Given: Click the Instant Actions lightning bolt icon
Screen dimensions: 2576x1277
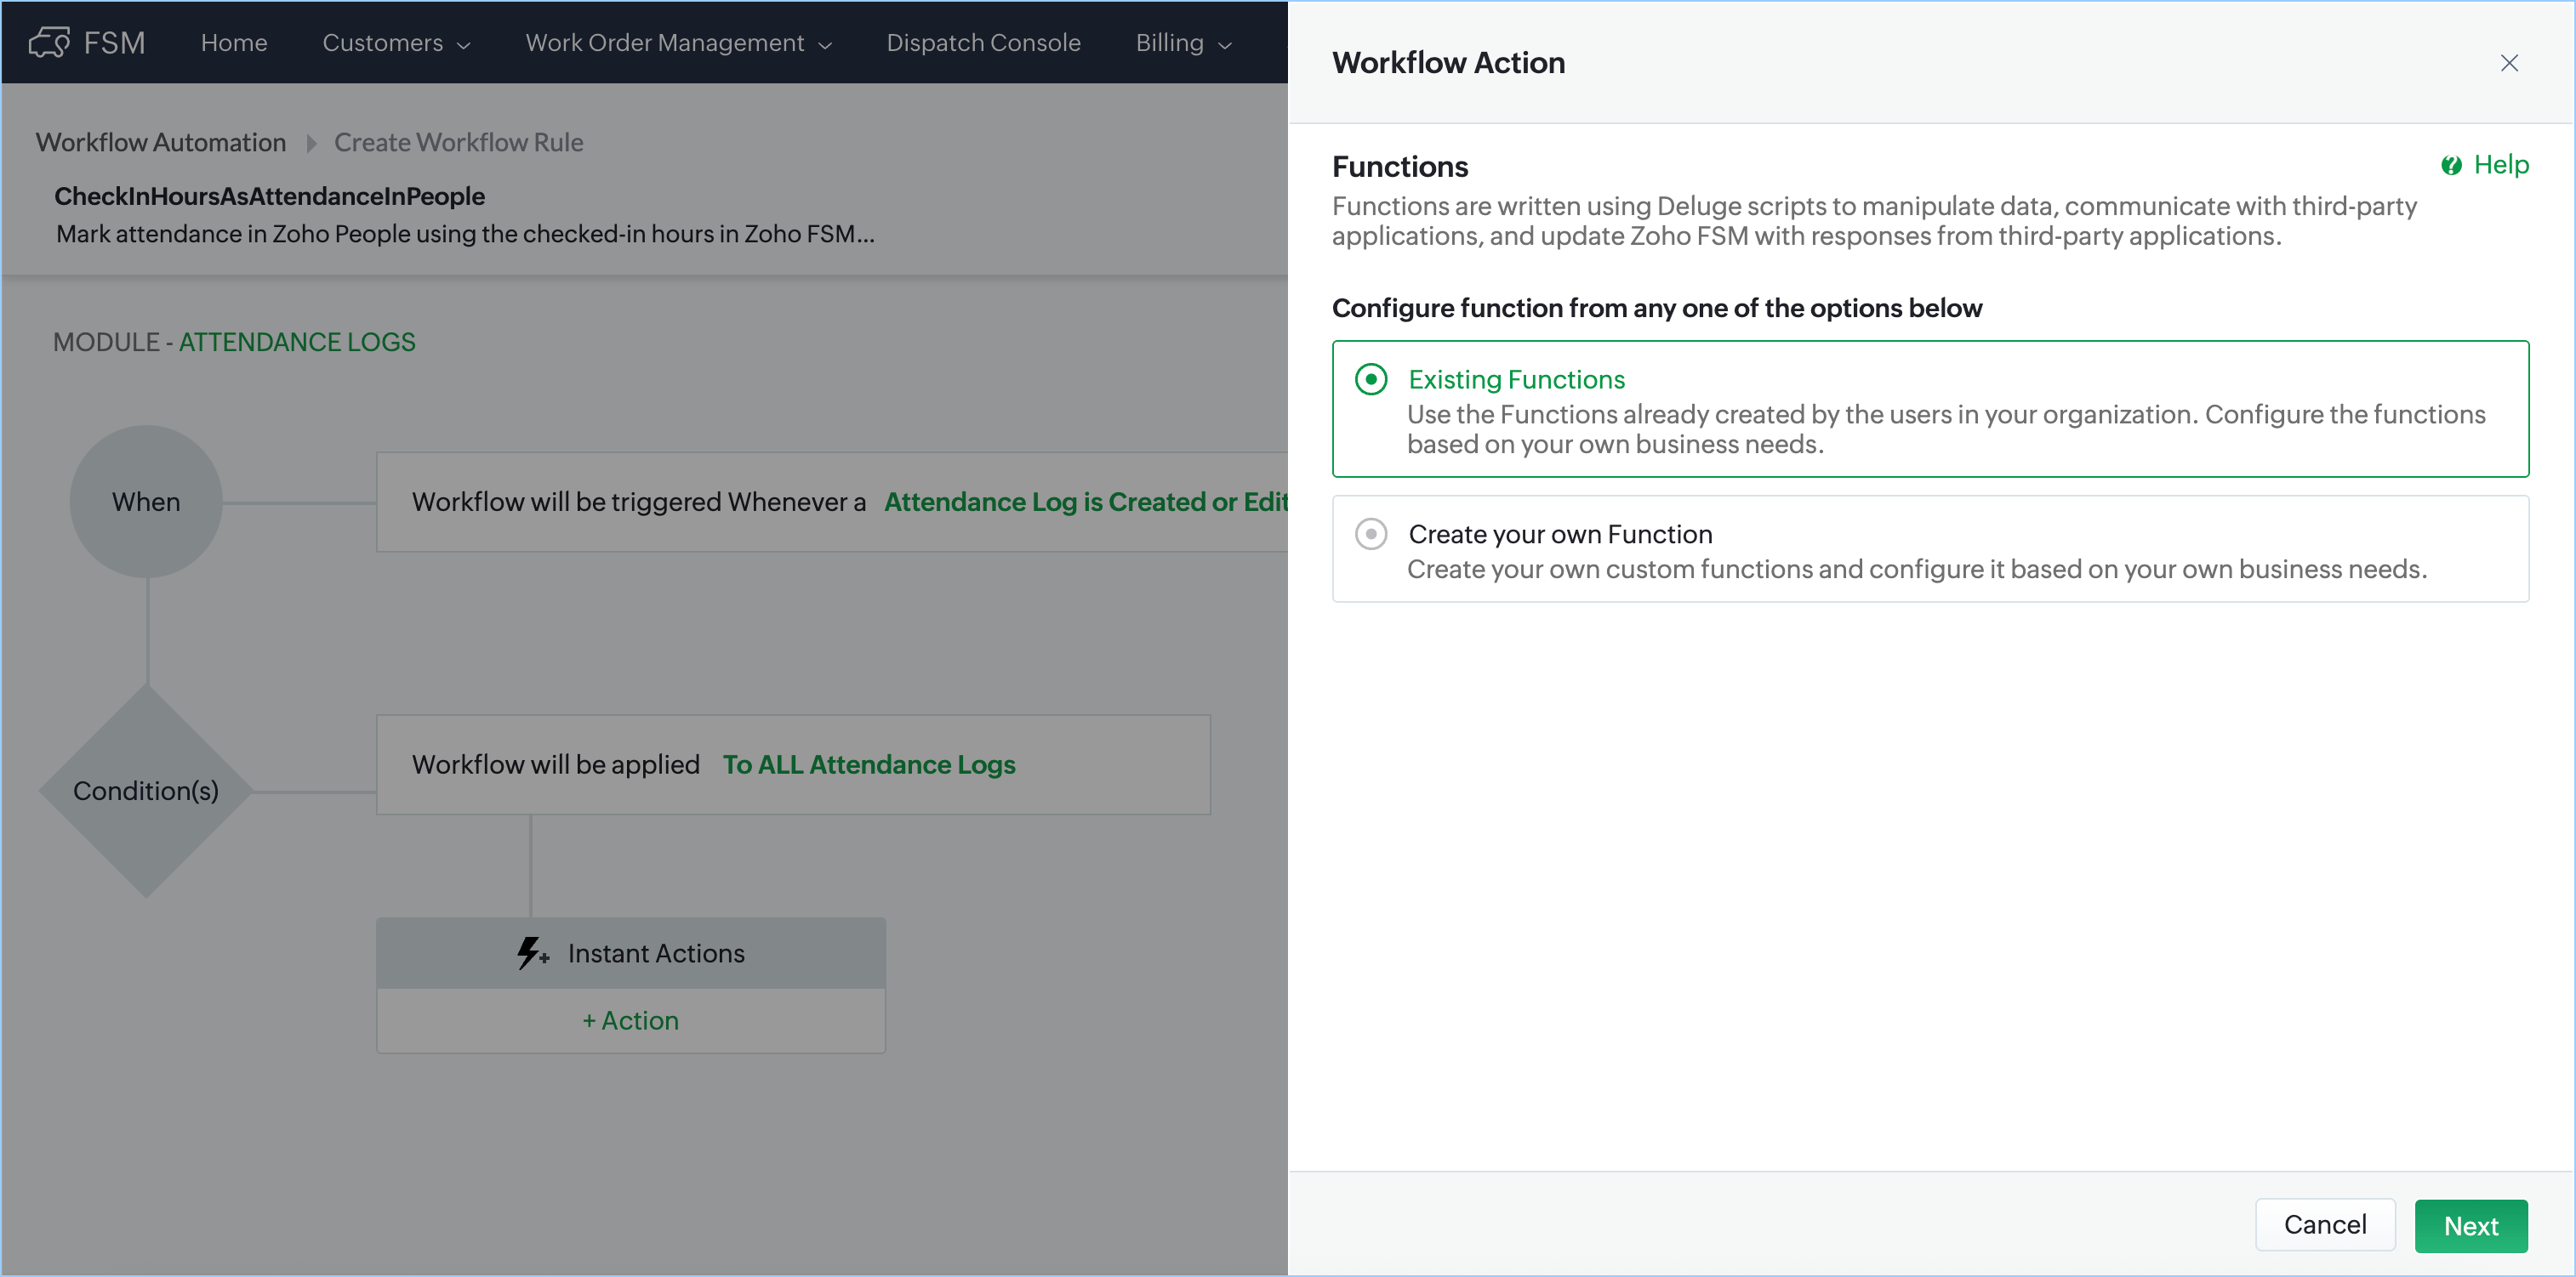Looking at the screenshot, I should 531,952.
